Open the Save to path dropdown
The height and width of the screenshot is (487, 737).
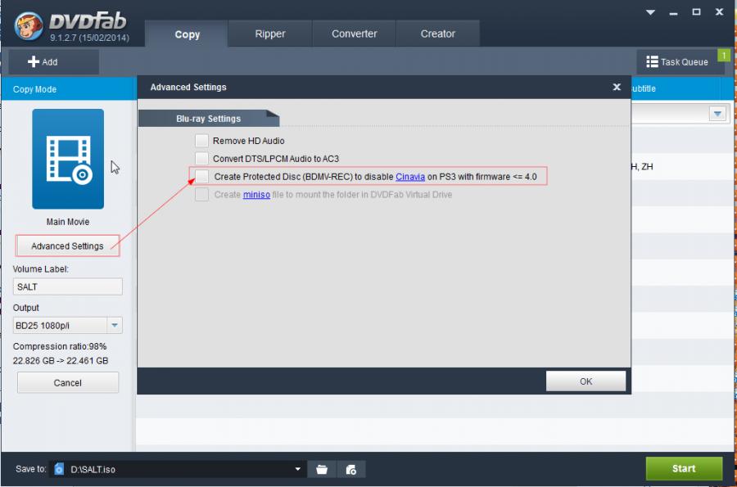[297, 469]
